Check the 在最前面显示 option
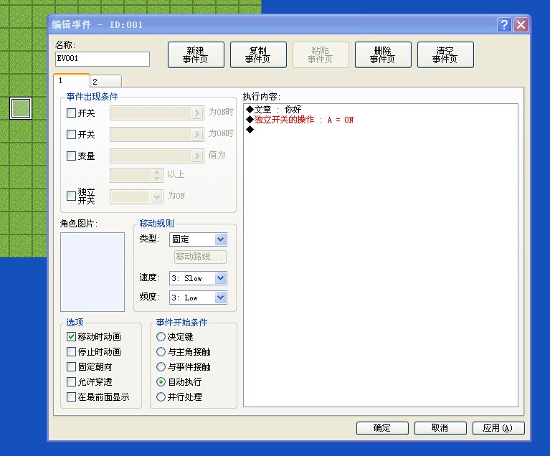550x456 pixels. pyautogui.click(x=71, y=396)
